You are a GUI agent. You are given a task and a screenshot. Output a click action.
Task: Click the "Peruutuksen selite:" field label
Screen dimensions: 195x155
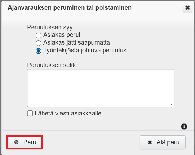click(x=53, y=65)
